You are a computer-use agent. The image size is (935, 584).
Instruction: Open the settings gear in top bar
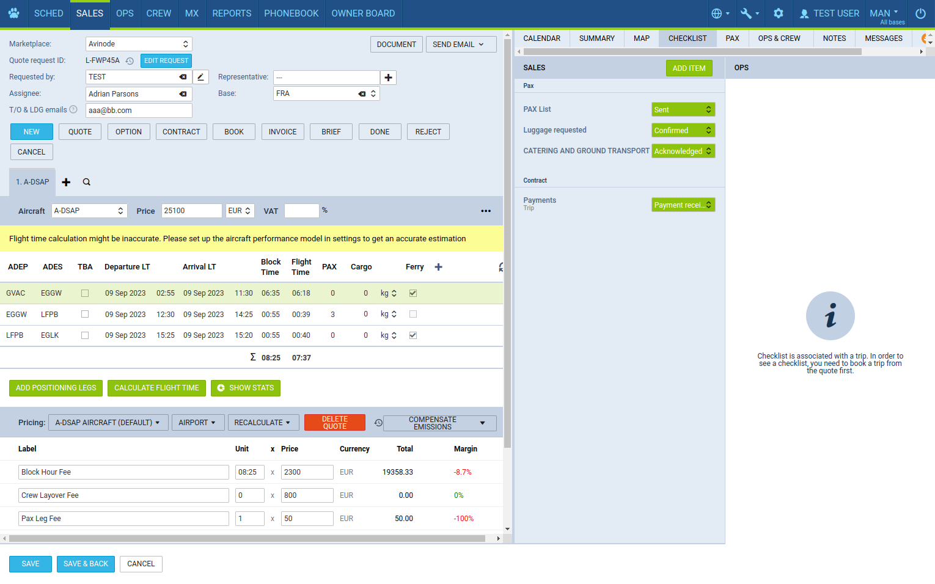(778, 13)
